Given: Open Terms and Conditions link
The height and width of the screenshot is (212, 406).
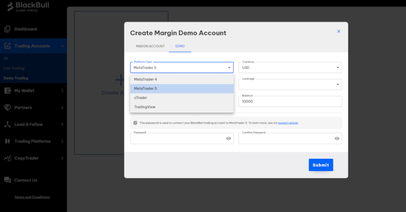Looking at the screenshot, I should pos(32,197).
